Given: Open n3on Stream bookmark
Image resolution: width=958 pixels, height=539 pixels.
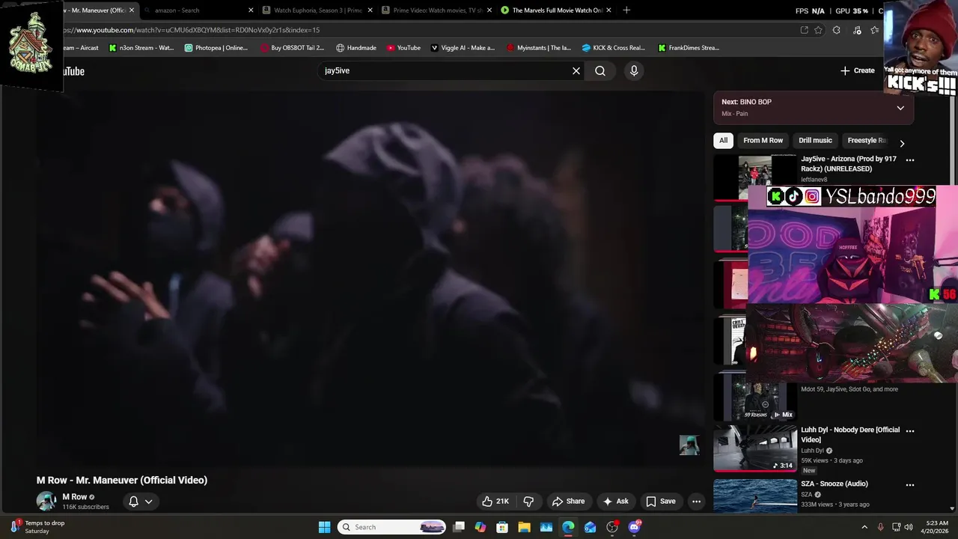Looking at the screenshot, I should [141, 48].
